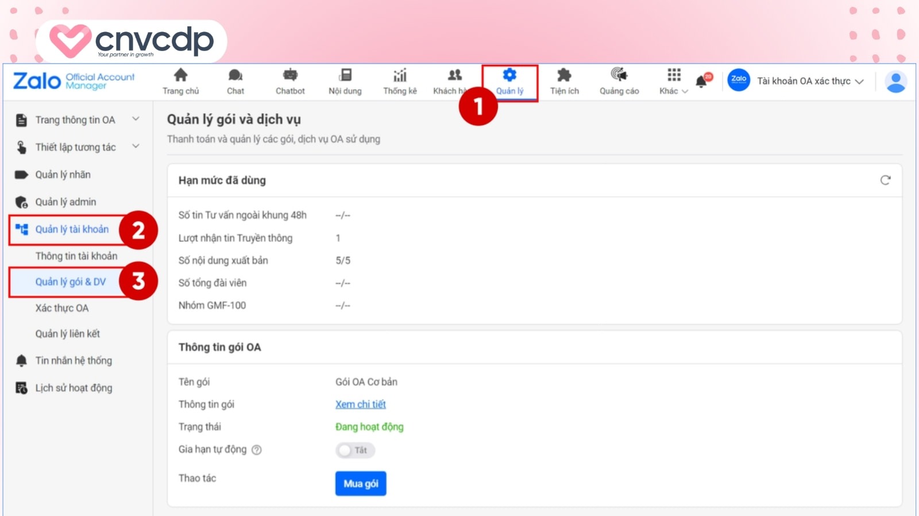The image size is (919, 516).
Task: Select Thông tin tài khoản submenu item
Action: tap(76, 256)
